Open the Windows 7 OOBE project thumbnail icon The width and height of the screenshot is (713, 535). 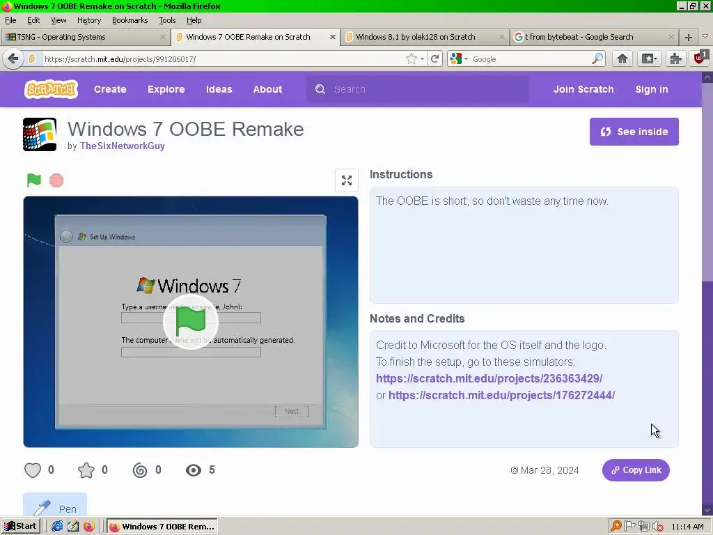40,134
